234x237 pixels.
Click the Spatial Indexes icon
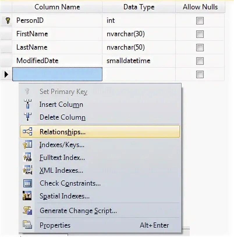tap(27, 196)
